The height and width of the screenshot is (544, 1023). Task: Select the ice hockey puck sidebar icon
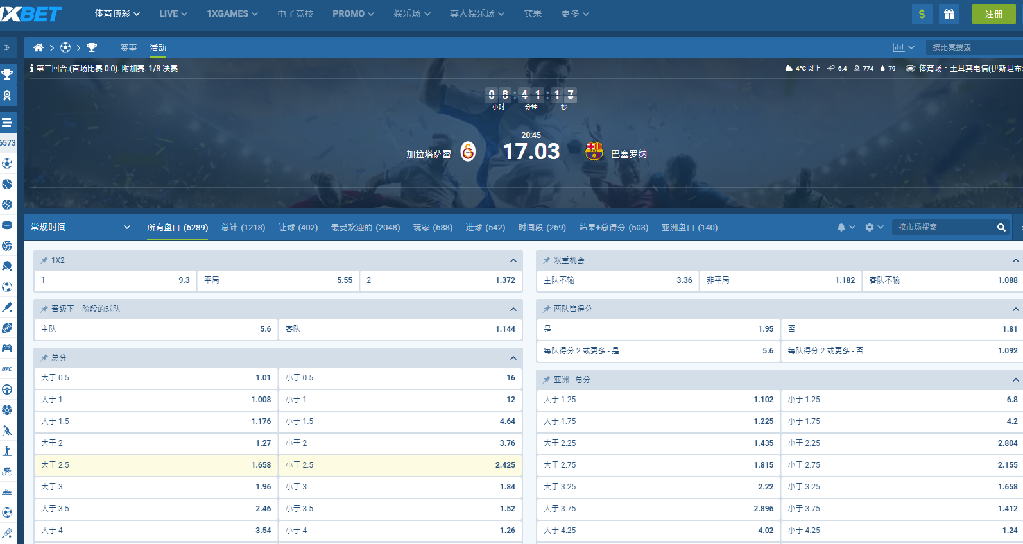(x=7, y=225)
